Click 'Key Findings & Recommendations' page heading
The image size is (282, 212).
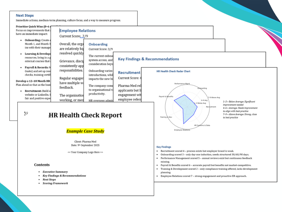click(x=148, y=59)
